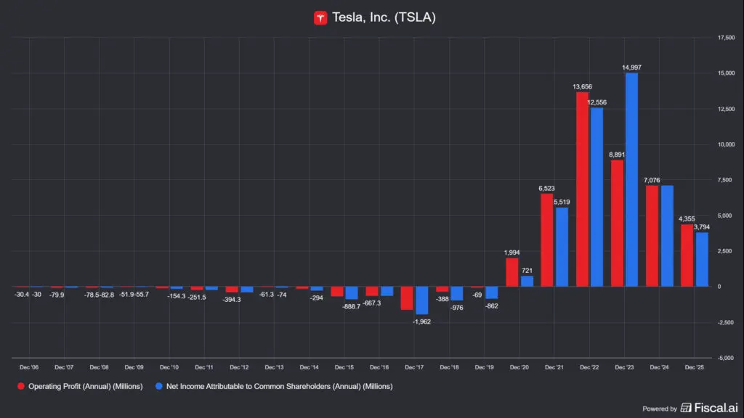Click the -888.7 net income bar for Dec '15

(x=352, y=293)
